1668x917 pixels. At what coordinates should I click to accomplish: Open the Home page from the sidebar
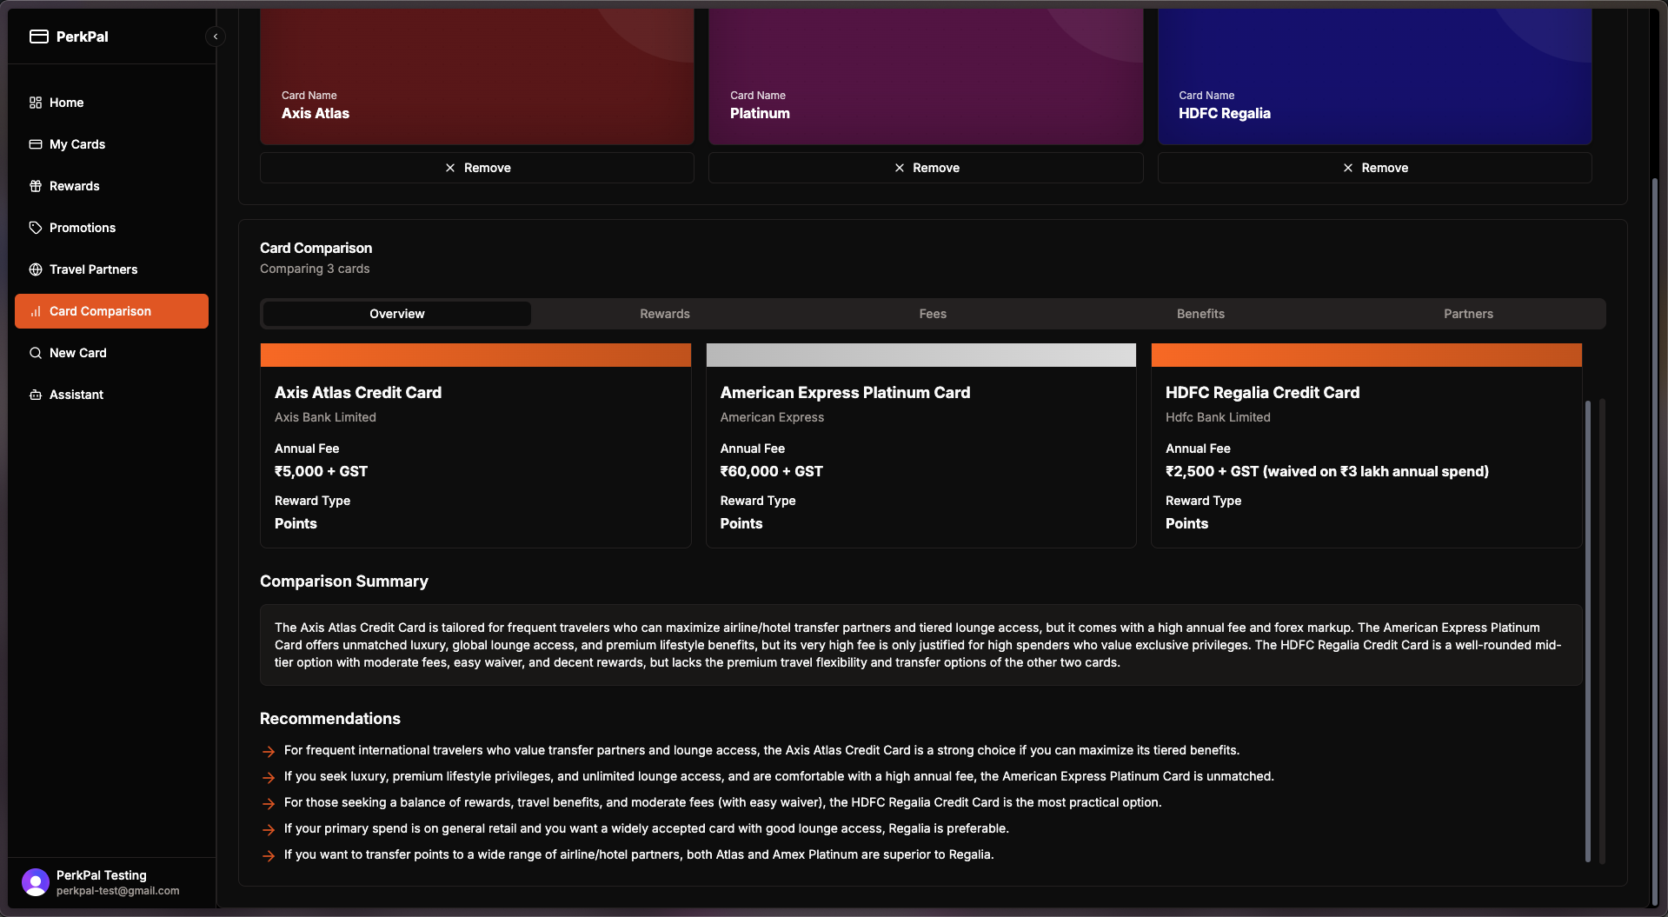pyautogui.click(x=111, y=103)
